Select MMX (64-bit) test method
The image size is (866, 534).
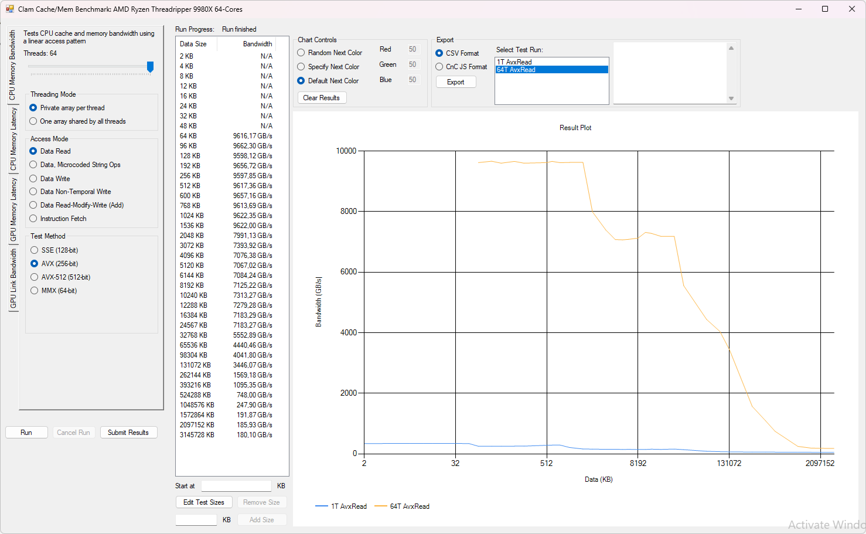click(54, 291)
